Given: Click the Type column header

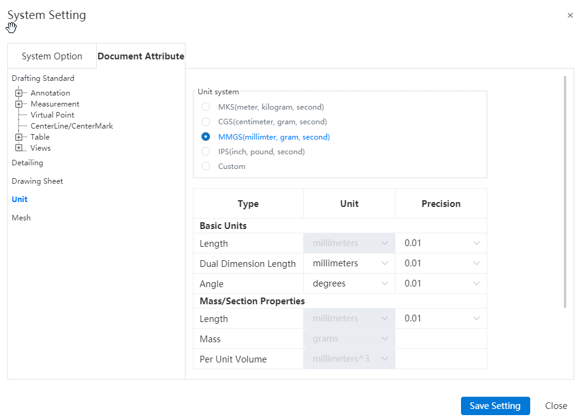Looking at the screenshot, I should (249, 203).
